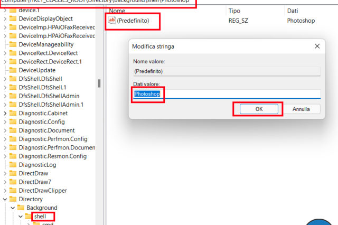Click the Dati column header
This screenshot has height=225, width=338.
pos(293,11)
